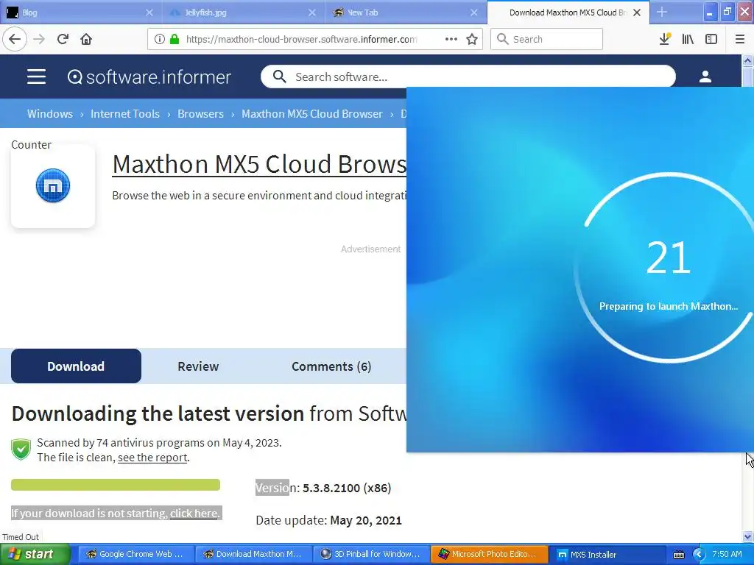Open the Review tab
Viewport: 754px width, 565px height.
coord(198,366)
